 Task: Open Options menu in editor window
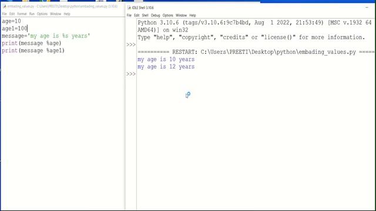[x=42, y=14]
